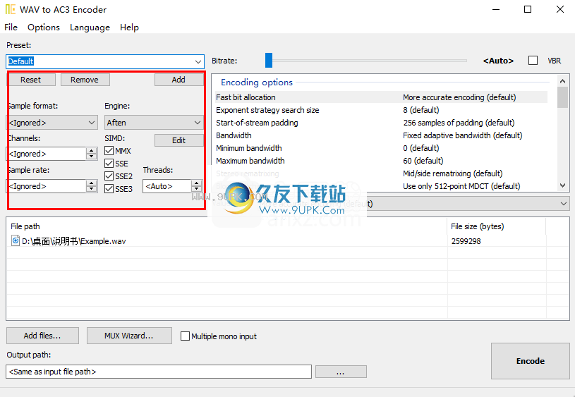
Task: Enable Multiple mono input checkbox
Action: coord(185,336)
